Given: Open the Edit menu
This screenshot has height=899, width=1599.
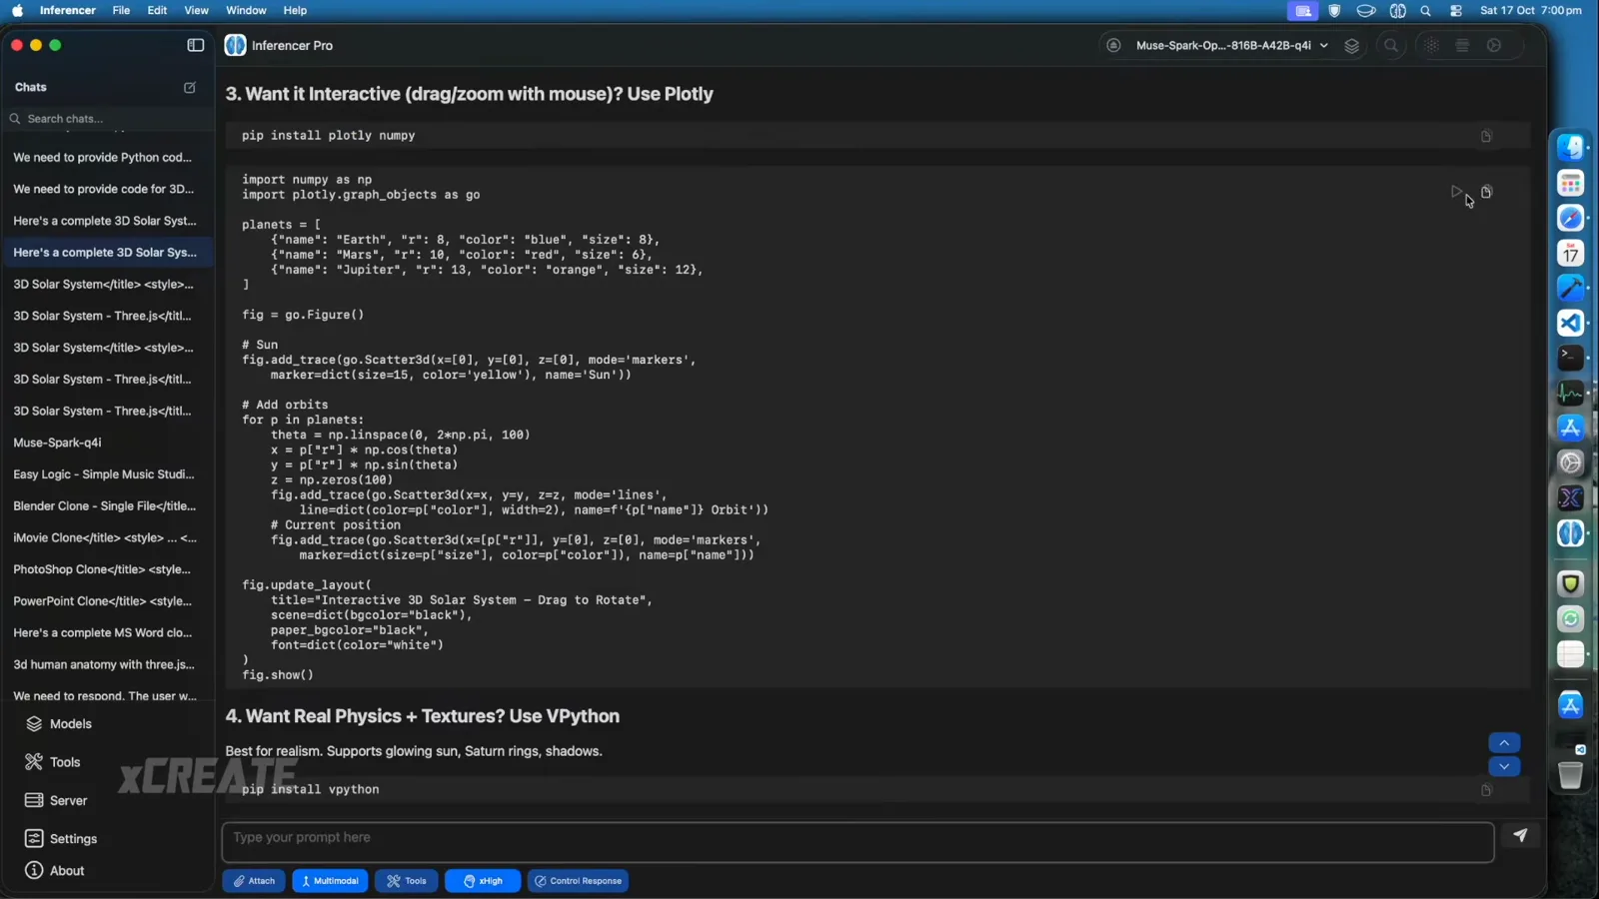Looking at the screenshot, I should (x=157, y=11).
